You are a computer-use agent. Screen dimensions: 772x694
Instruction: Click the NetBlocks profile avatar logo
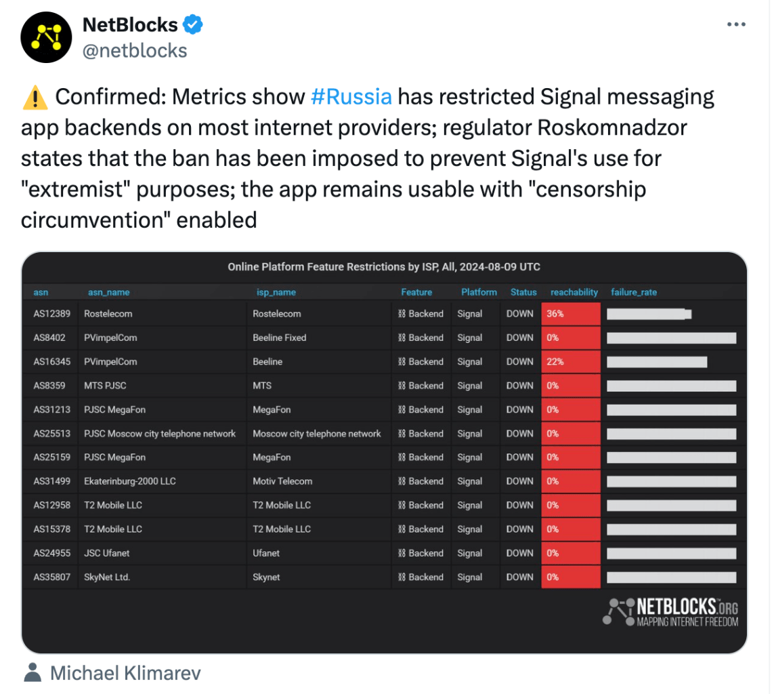point(45,37)
